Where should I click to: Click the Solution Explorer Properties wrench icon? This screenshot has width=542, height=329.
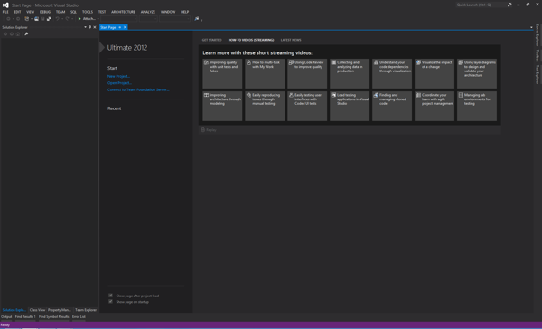pyautogui.click(x=26, y=34)
